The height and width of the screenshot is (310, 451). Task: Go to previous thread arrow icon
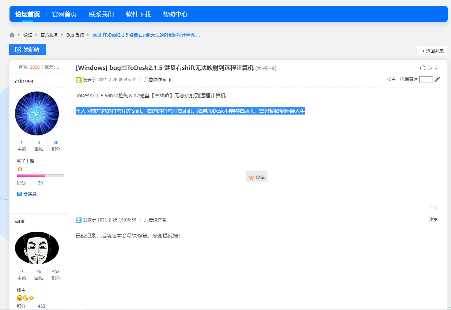point(430,67)
